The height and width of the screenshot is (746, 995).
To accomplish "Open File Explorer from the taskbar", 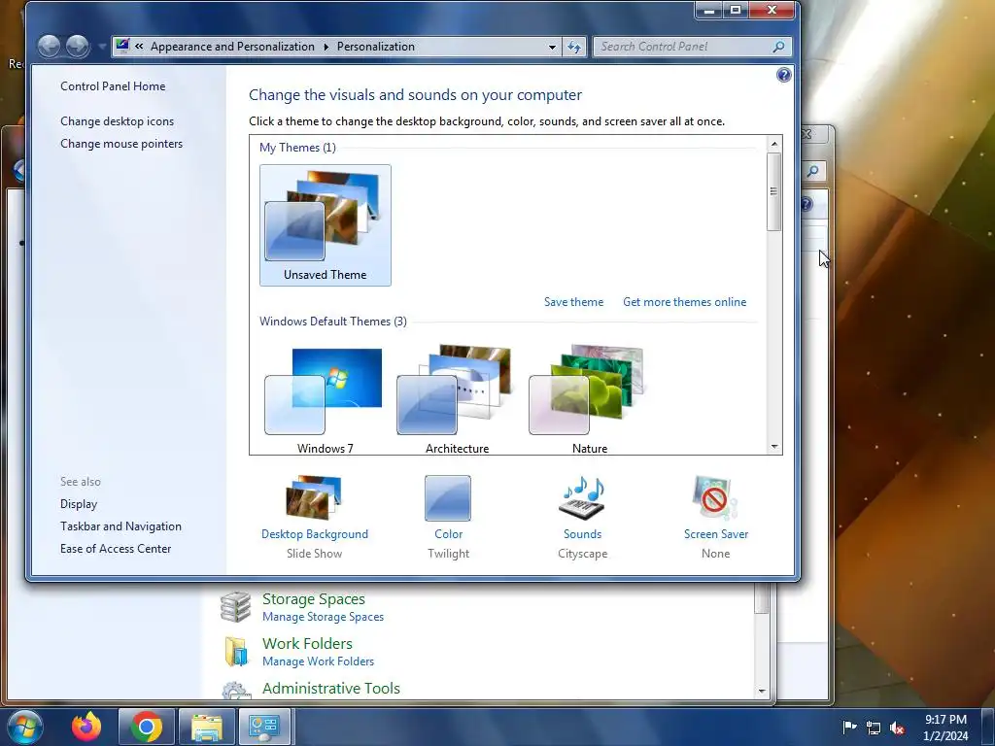I will pos(206,727).
